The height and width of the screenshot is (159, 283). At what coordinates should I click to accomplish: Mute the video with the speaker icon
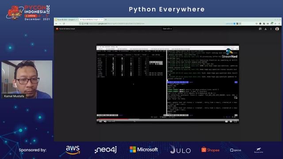105,121
